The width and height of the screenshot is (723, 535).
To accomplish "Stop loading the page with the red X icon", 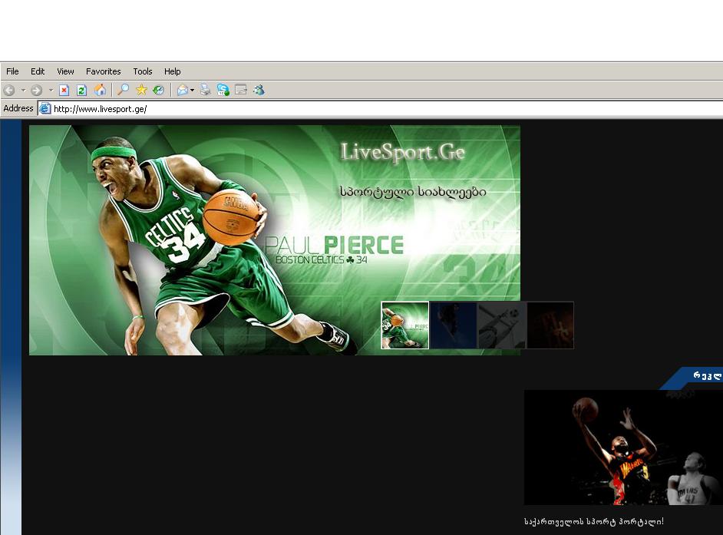I will pos(64,90).
